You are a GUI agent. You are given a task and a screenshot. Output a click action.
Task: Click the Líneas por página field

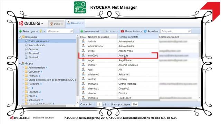pos(135,104)
